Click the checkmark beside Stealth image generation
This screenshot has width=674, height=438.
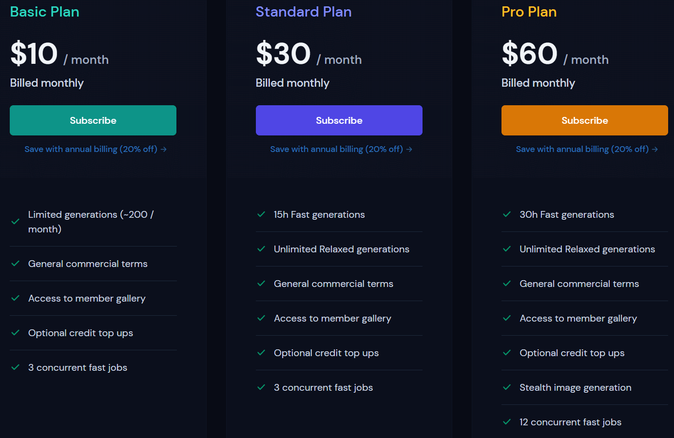[x=507, y=387]
